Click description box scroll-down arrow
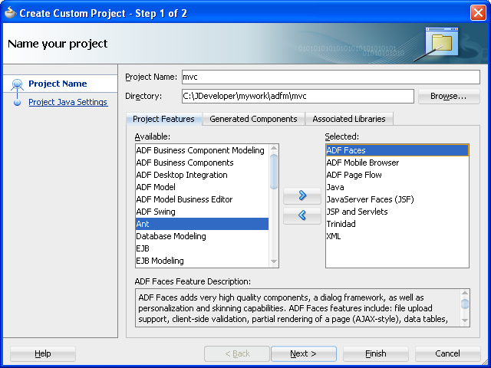This screenshot has width=491, height=368. 465,320
